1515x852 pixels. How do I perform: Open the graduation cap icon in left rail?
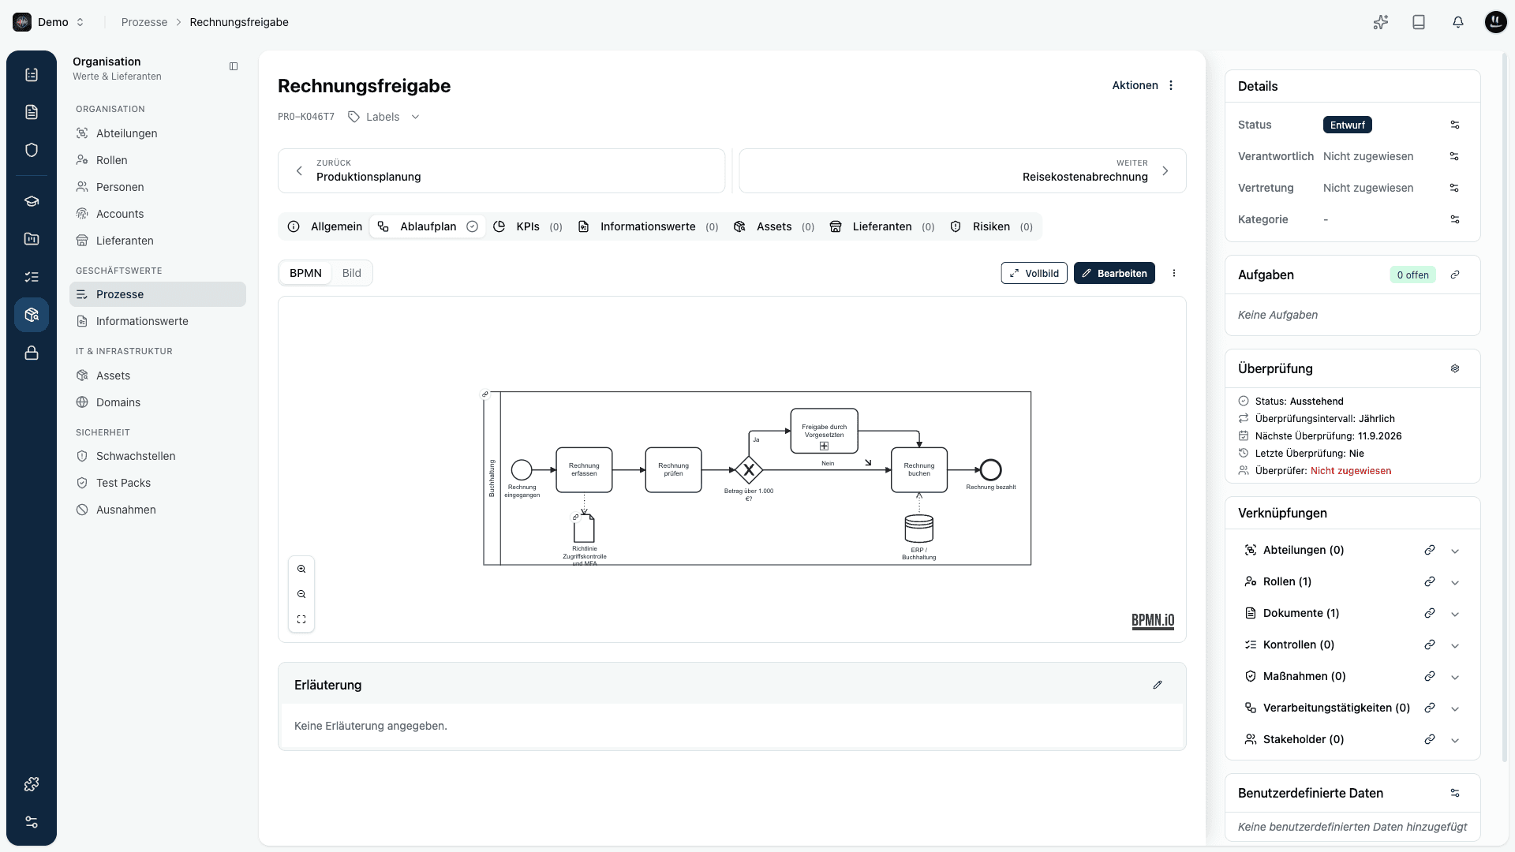32,201
